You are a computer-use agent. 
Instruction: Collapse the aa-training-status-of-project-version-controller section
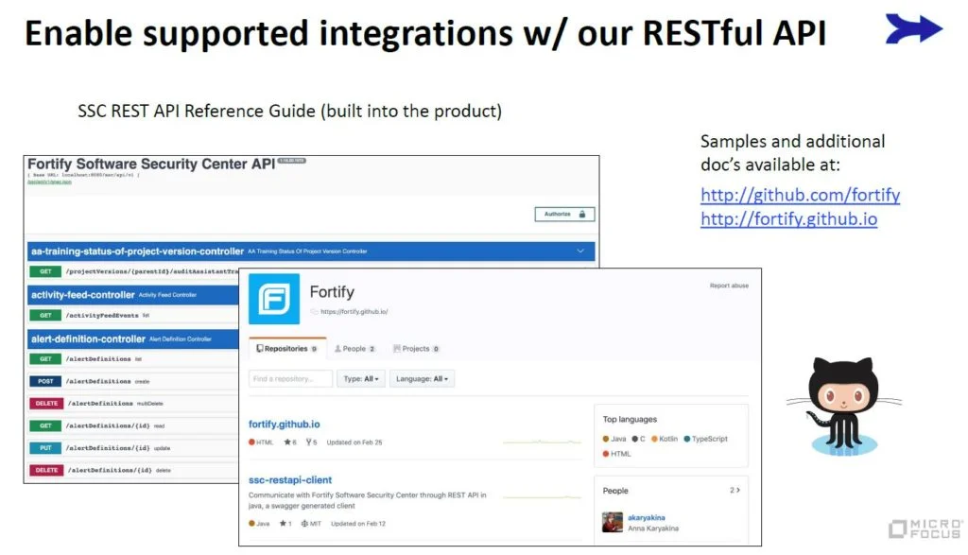[580, 251]
